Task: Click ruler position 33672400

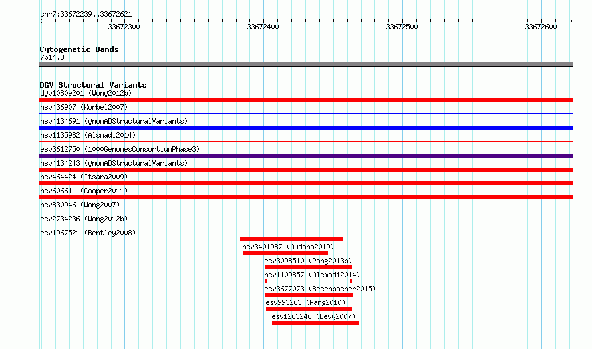Action: point(263,27)
